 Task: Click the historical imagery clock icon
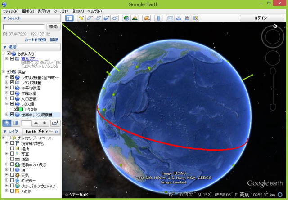pos(126,18)
